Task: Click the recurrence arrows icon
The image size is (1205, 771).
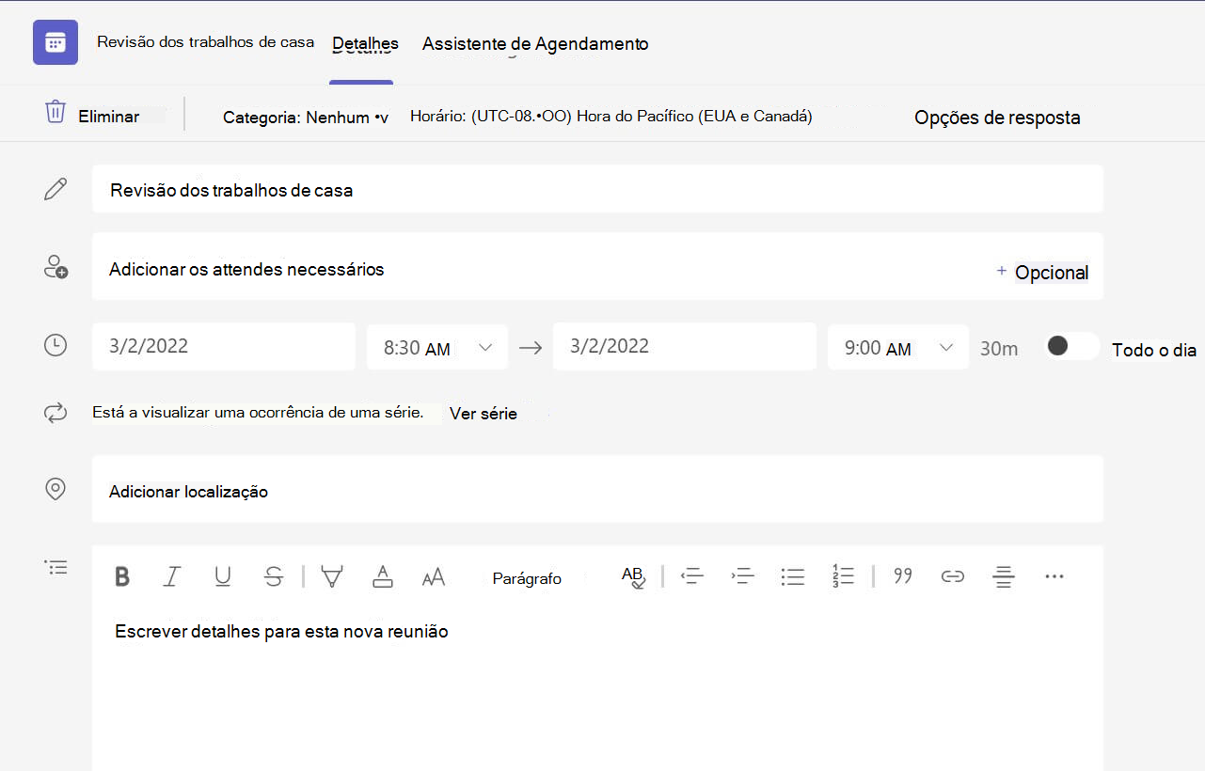Action: 55,412
